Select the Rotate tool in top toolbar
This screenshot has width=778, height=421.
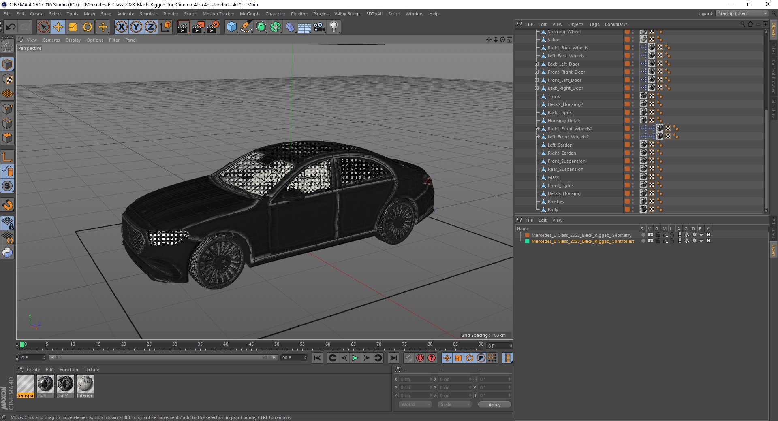88,27
